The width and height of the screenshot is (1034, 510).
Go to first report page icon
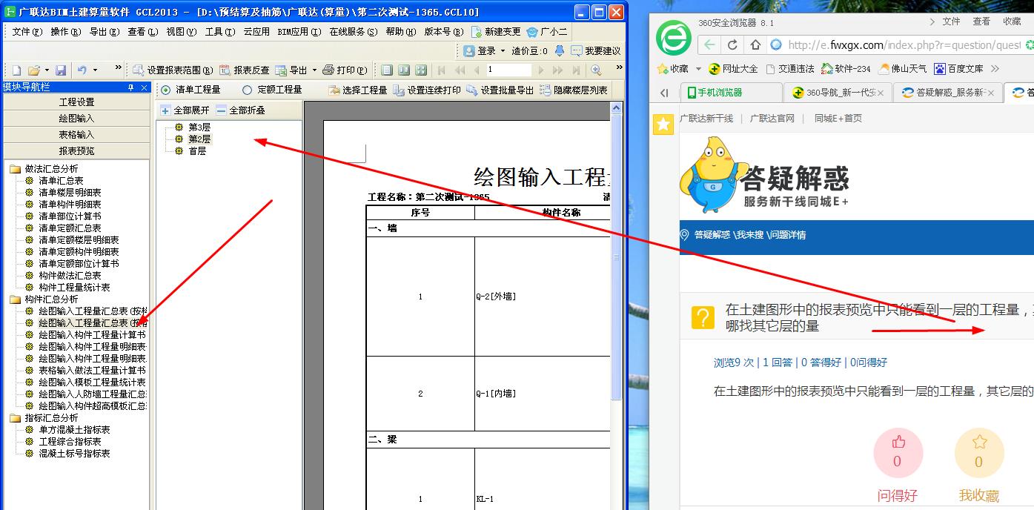(x=442, y=70)
